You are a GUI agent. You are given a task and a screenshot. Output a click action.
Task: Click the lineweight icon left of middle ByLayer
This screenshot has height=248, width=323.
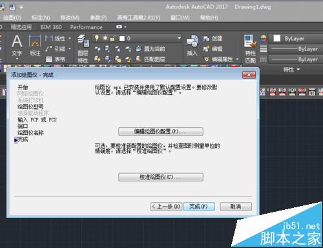tap(264, 49)
